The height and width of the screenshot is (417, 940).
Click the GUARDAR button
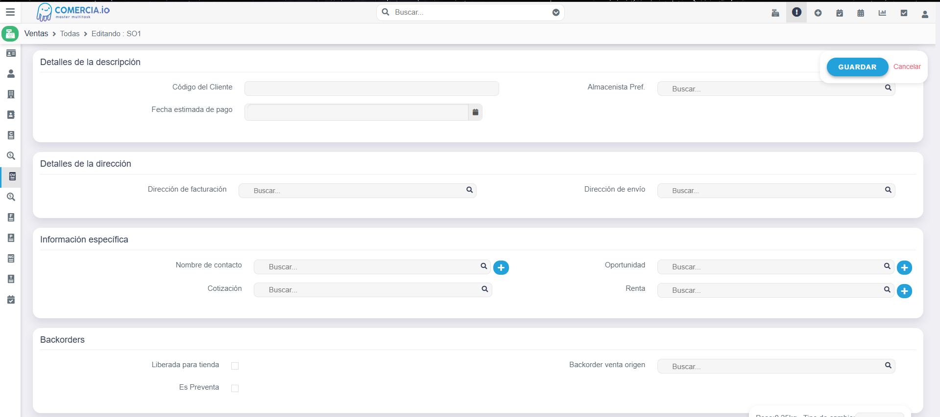[x=857, y=67]
